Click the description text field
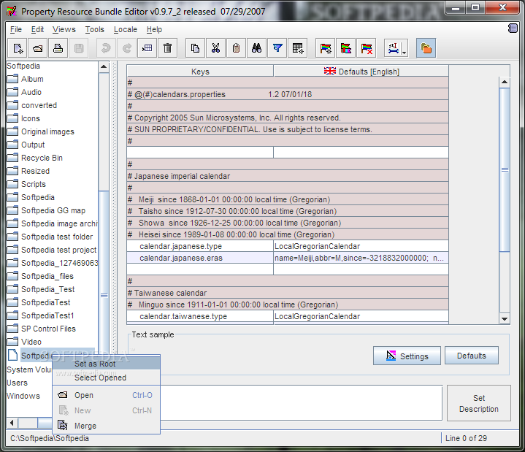Screen dimensions: 525x452 pyautogui.click(x=301, y=403)
